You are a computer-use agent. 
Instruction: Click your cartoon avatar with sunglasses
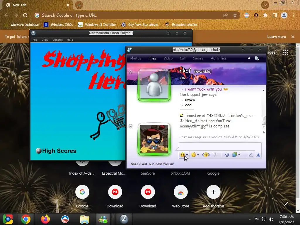(154, 139)
